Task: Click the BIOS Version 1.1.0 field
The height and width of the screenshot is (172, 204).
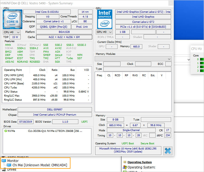Action: (65, 122)
